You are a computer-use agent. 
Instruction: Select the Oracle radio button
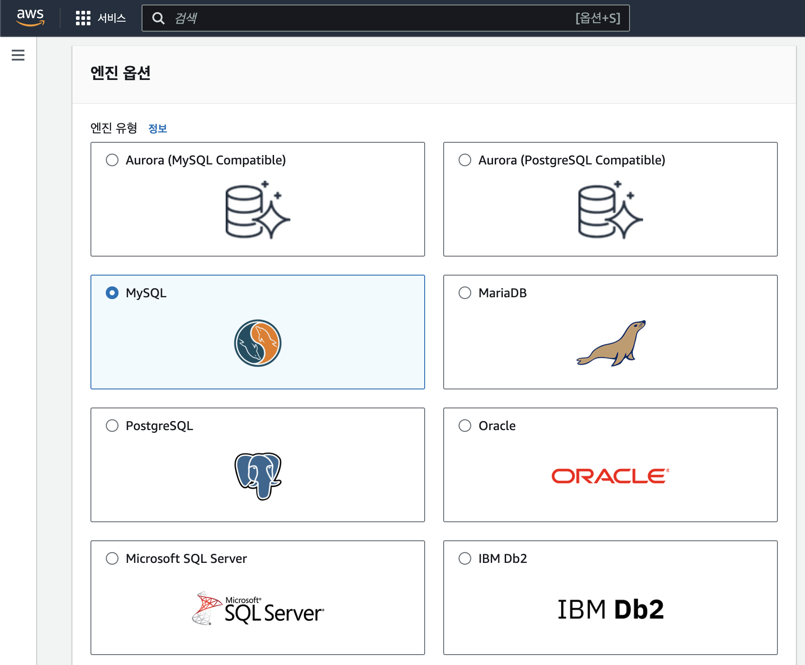(465, 426)
